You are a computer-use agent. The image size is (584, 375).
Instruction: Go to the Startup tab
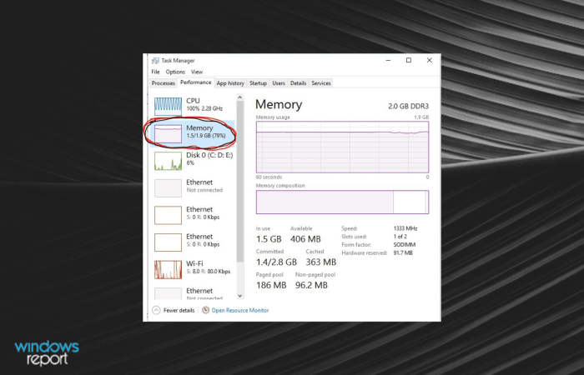[x=258, y=83]
